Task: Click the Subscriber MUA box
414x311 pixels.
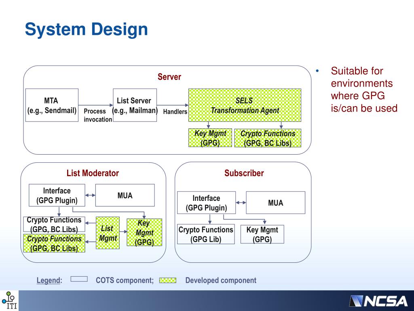Action: point(276,203)
